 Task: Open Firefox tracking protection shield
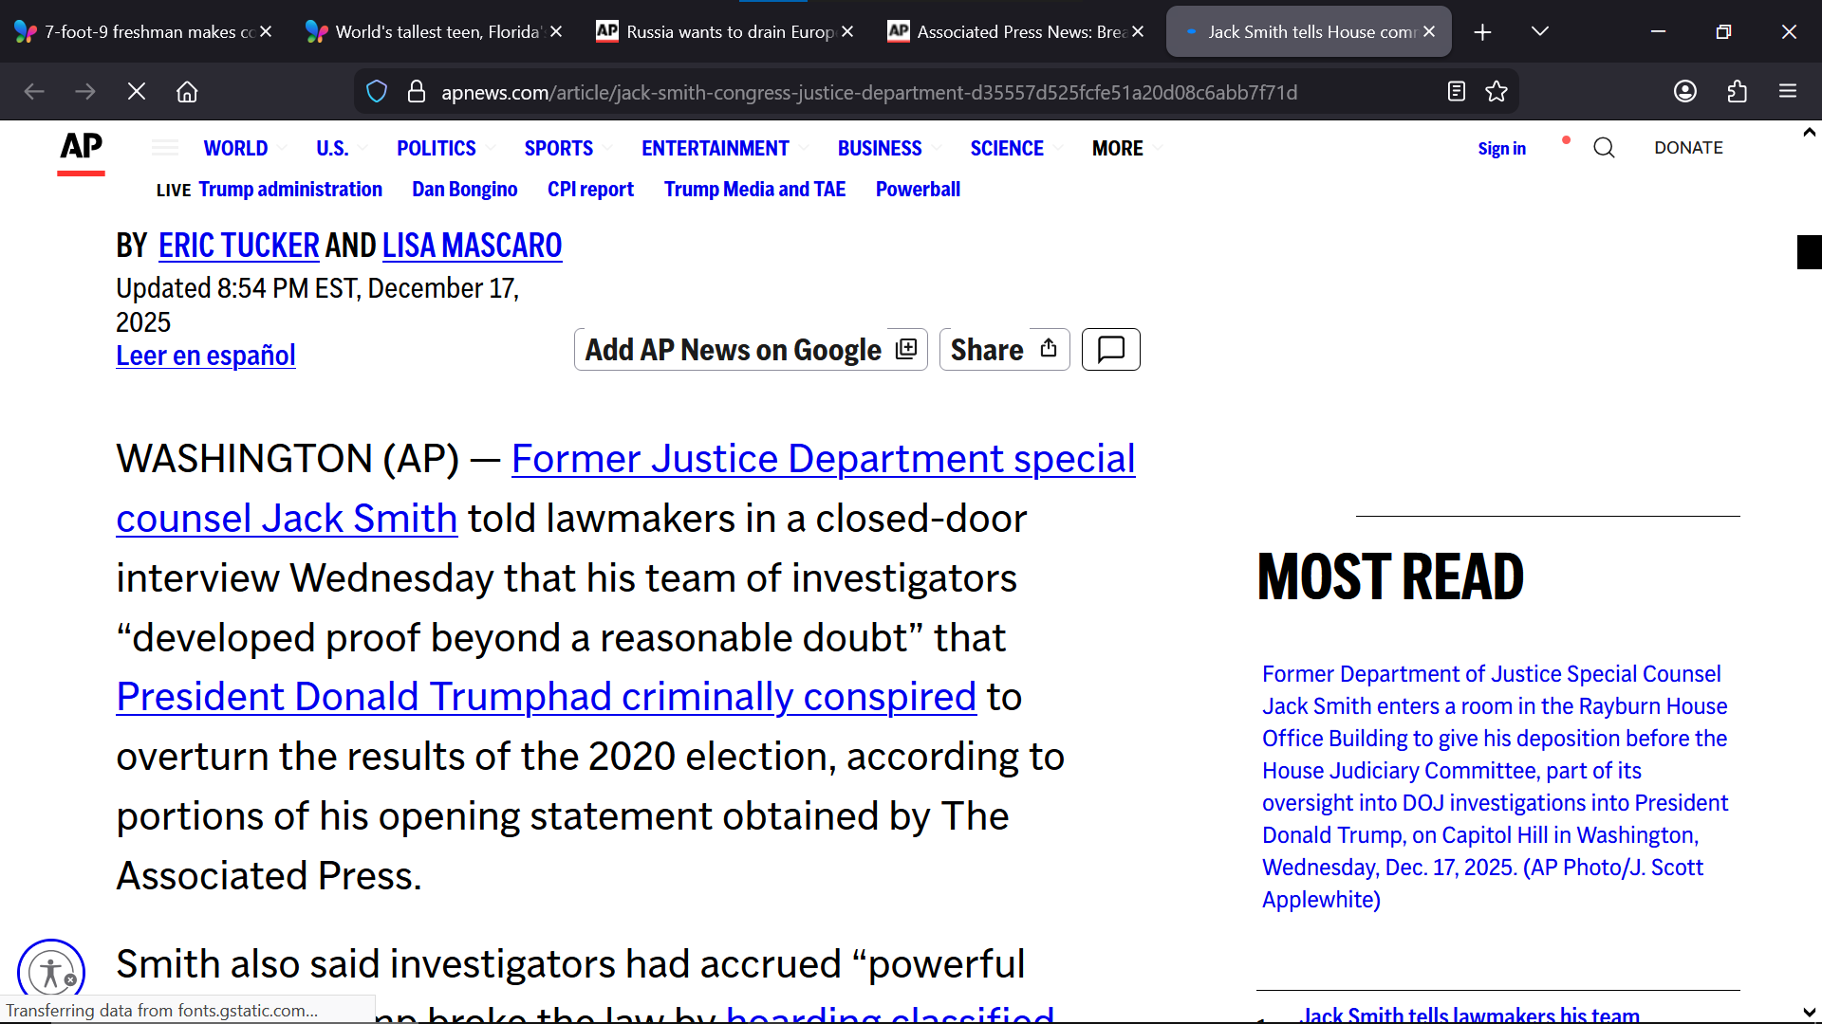pos(377,92)
